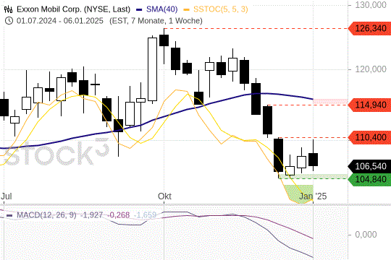Screen dimensions: 391x260
Task: Click the MACD histogram value -1,659
Action: (145, 215)
